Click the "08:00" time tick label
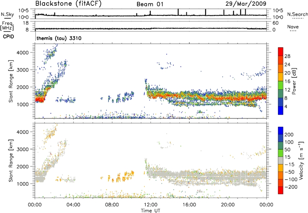This screenshot has width=308, height=213. click(x=112, y=205)
